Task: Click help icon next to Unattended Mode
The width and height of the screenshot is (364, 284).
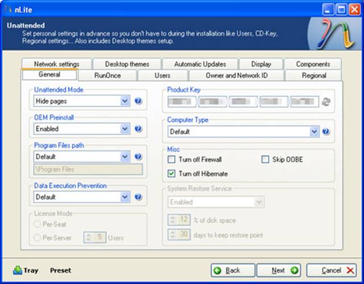Action: point(138,101)
